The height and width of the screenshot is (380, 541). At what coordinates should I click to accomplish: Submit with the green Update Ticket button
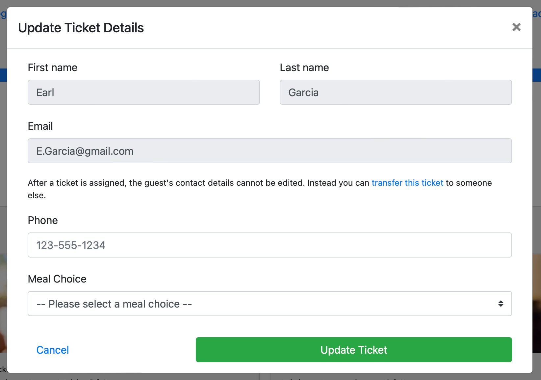(x=353, y=350)
